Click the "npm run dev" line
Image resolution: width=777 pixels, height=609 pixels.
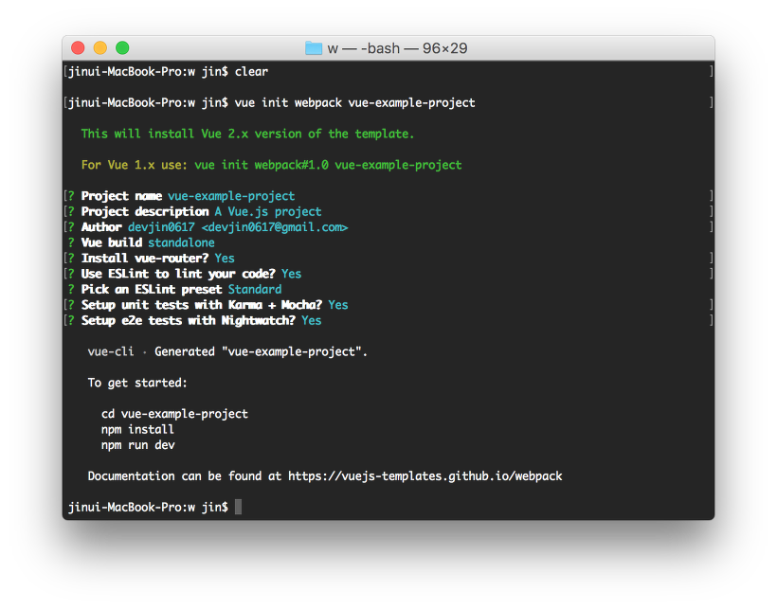(x=137, y=445)
